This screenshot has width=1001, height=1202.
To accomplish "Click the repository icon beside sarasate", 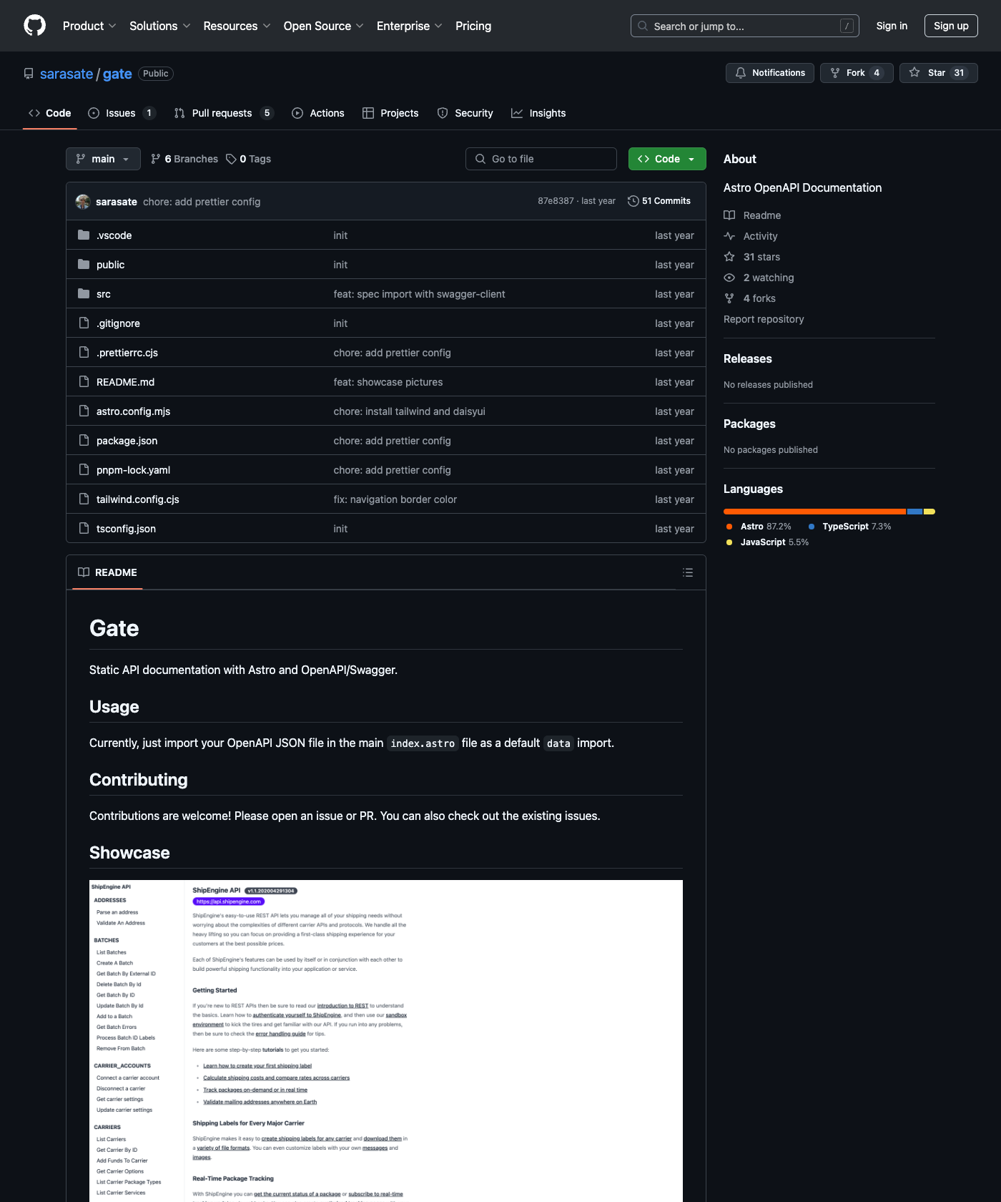I will coord(29,74).
